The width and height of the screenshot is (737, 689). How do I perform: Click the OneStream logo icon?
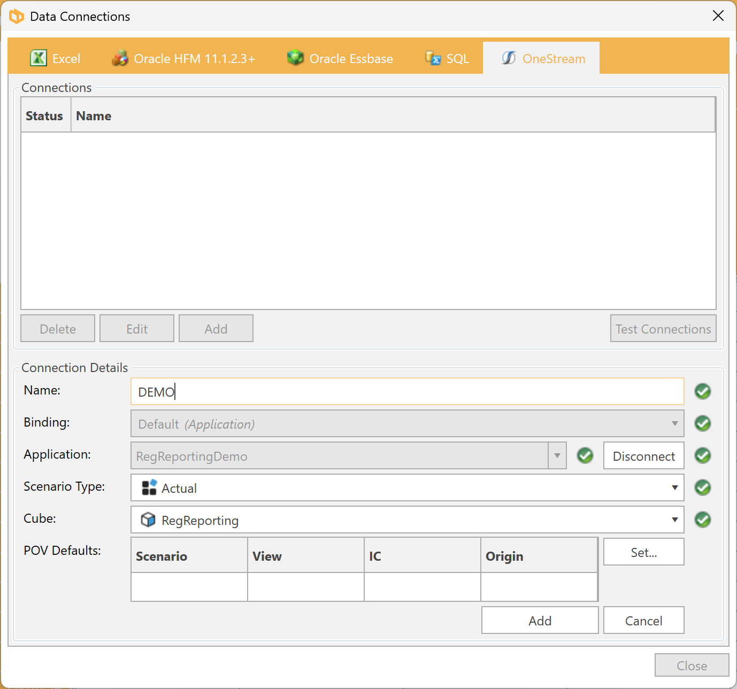(509, 58)
